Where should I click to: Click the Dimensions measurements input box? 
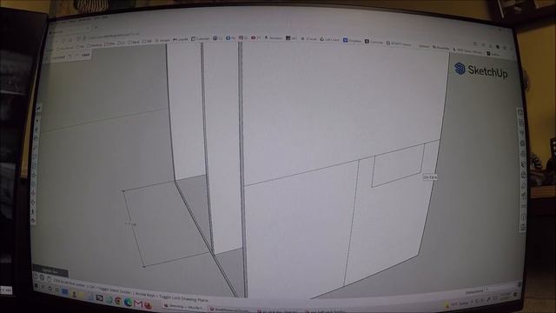tap(500, 288)
